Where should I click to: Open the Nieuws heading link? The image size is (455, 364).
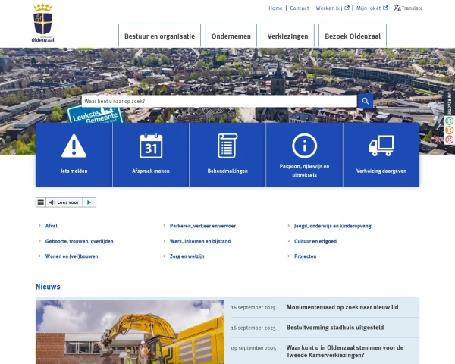point(48,287)
